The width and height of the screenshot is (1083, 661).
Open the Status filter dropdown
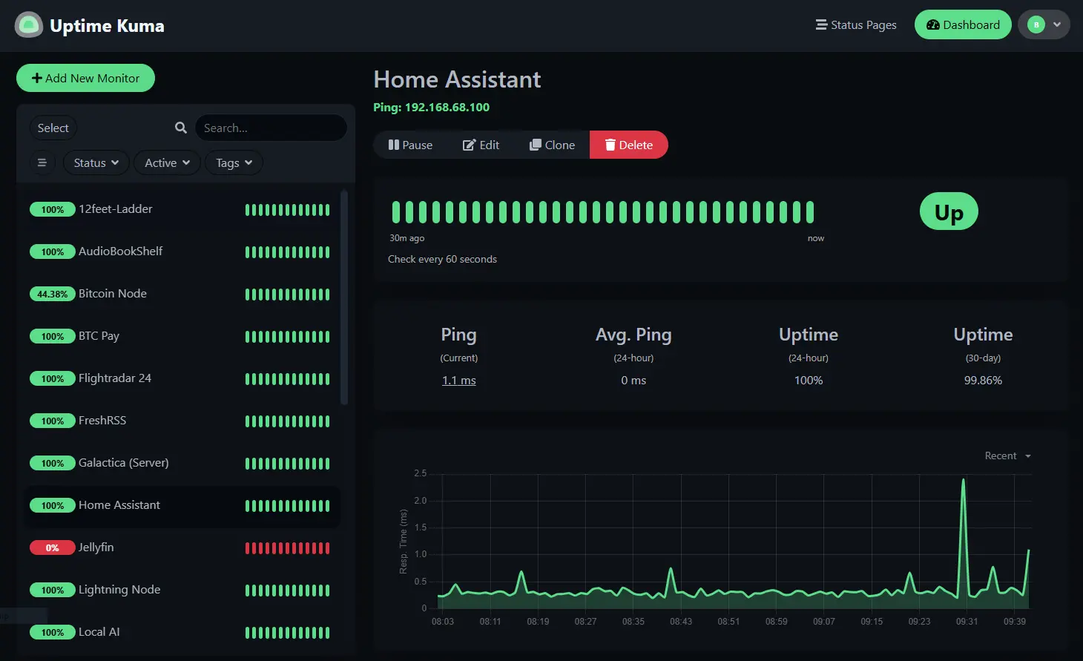(x=96, y=162)
